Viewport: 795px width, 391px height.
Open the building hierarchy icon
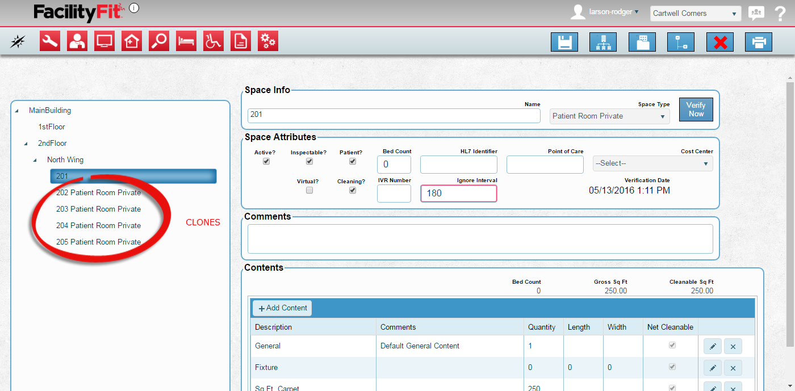click(x=603, y=43)
